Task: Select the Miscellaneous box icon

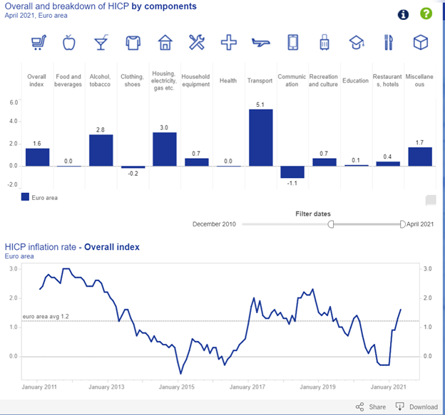Action: click(421, 43)
